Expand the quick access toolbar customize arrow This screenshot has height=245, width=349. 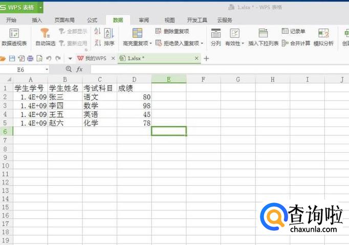pyautogui.click(x=70, y=59)
